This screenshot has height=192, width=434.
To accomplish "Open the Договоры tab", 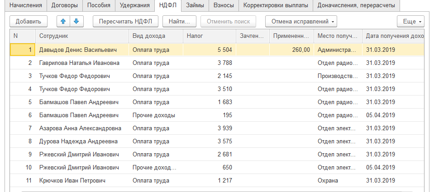I will pos(64,5).
